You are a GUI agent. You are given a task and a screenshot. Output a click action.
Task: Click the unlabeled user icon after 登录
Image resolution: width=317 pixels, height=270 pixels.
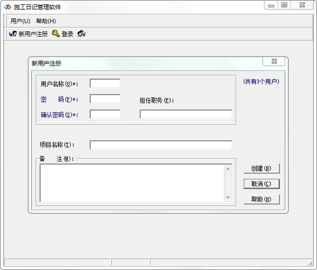(81, 34)
